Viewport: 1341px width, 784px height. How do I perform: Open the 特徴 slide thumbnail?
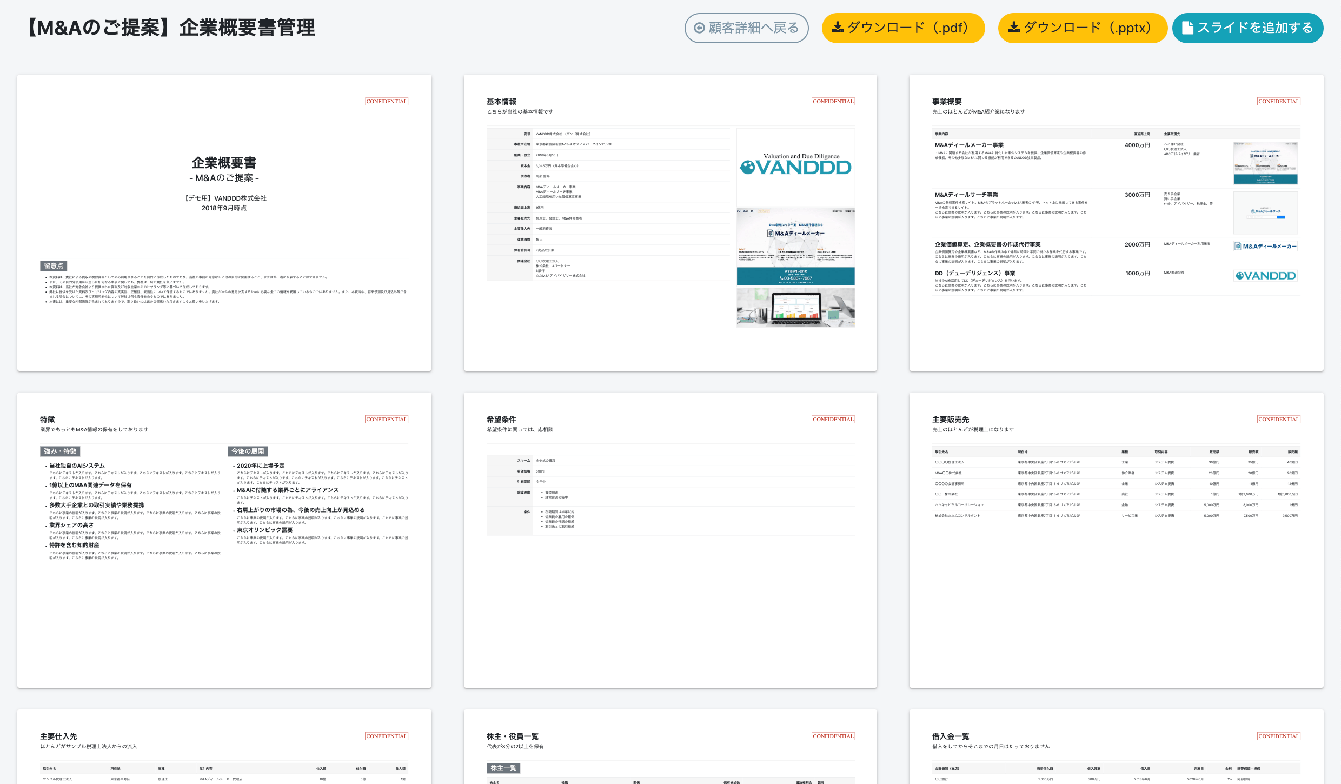[224, 540]
